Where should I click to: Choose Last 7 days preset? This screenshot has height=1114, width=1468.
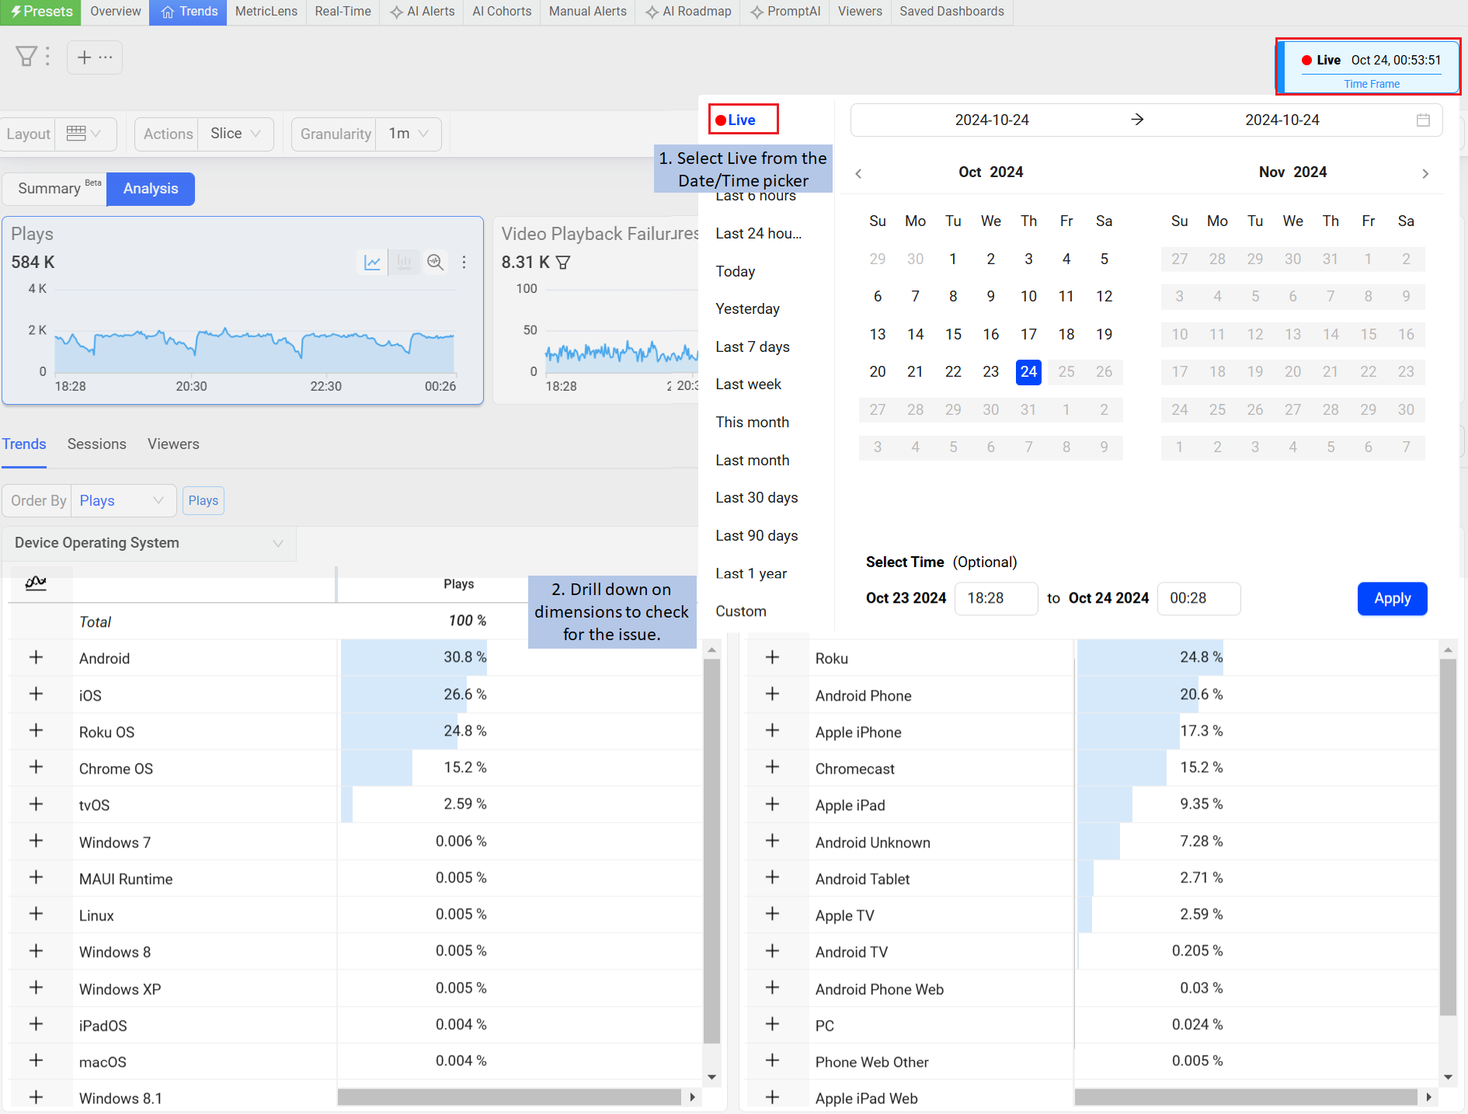coord(752,346)
